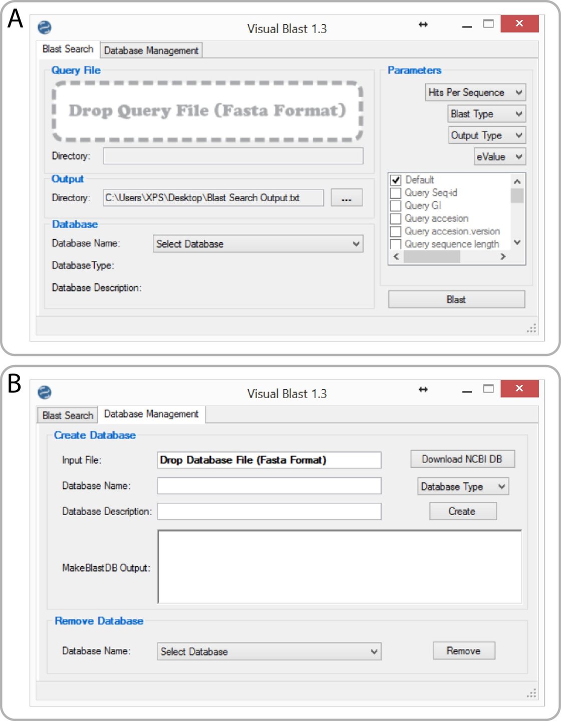Click horizontal scrollbar thumb in fields list
The height and width of the screenshot is (721, 561).
click(x=432, y=256)
